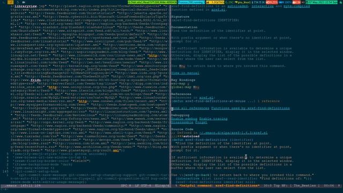This screenshot has width=343, height=193.
Task: Click the yellow memory usage widget
Action: (x=215, y=2)
